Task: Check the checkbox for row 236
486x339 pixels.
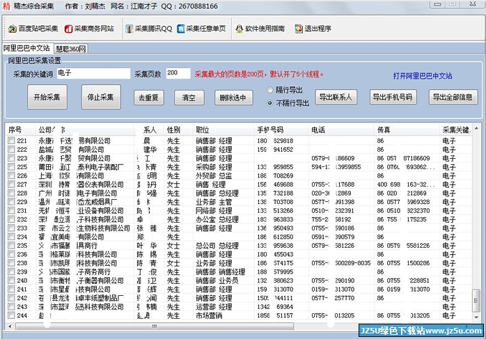Action: (11, 254)
